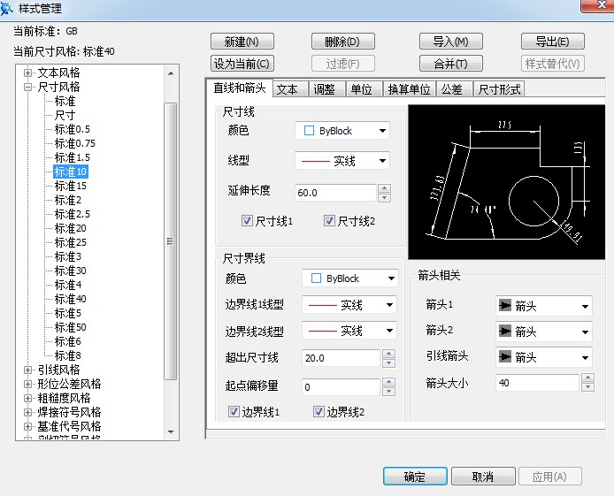The image size is (614, 496).
Task: Uncheck the 尺寸线1 checkbox
Action: [x=248, y=221]
